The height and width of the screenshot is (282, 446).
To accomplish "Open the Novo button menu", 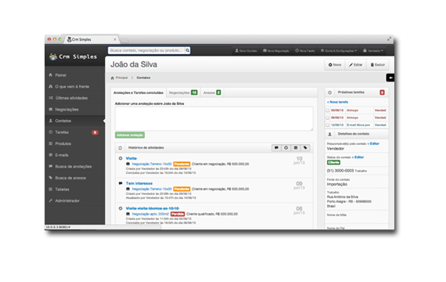I will coord(335,65).
